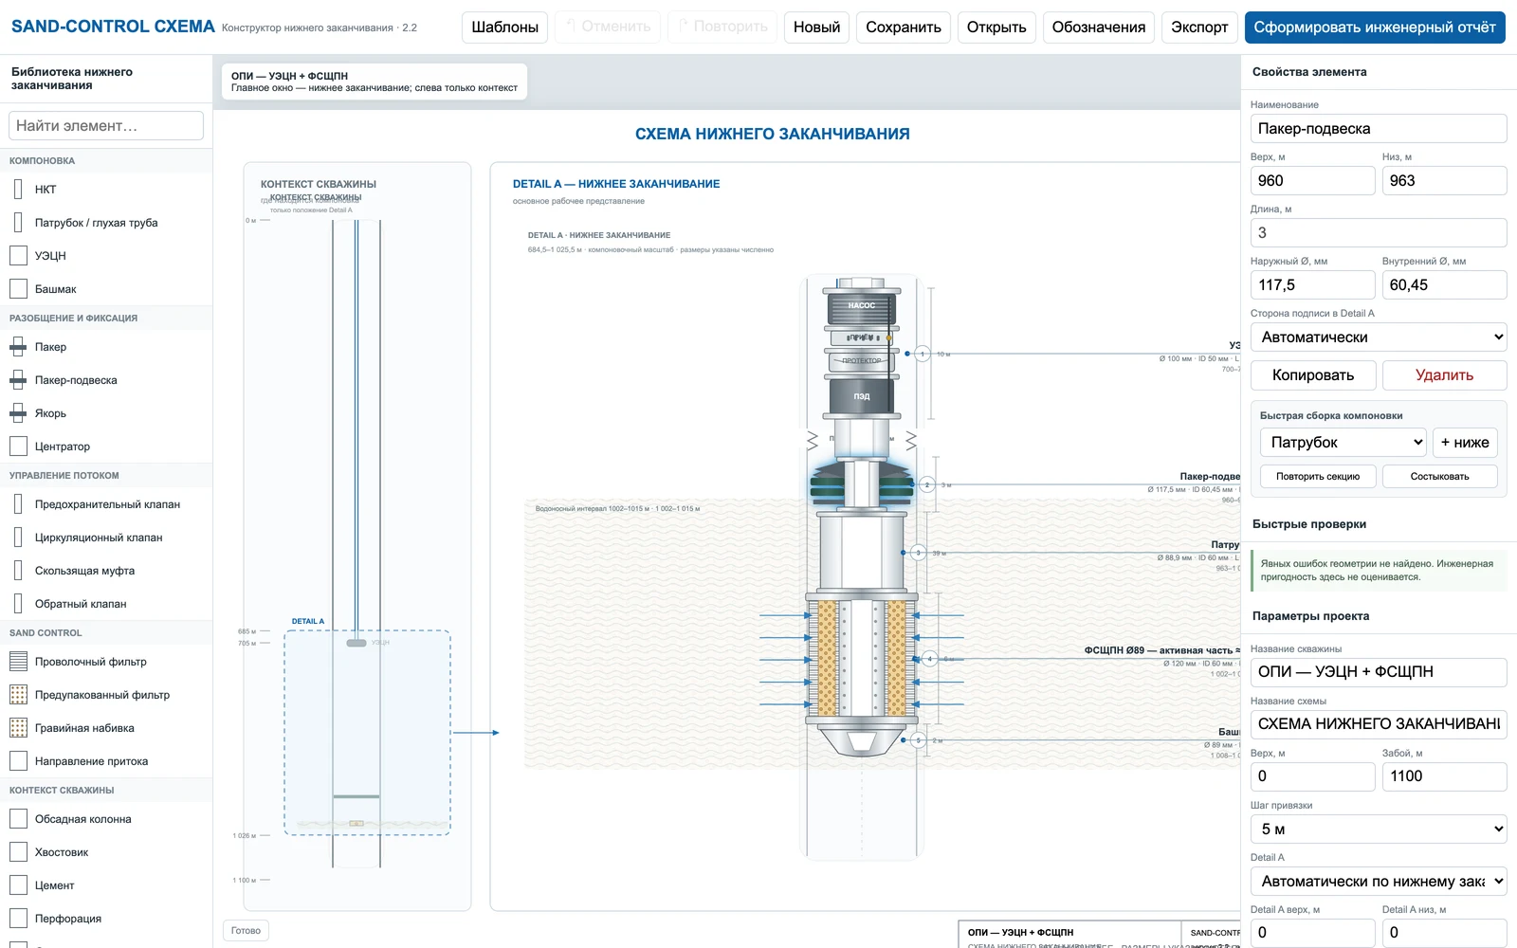This screenshot has width=1517, height=948.
Task: Select Предохранительный клапан icon
Action: pos(18,504)
